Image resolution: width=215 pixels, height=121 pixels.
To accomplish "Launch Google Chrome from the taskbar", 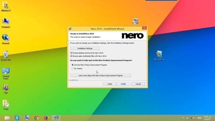I will [x=37, y=118].
